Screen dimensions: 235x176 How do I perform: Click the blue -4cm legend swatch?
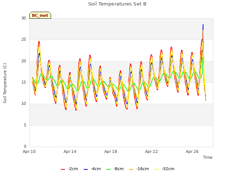pyautogui.click(x=86, y=169)
